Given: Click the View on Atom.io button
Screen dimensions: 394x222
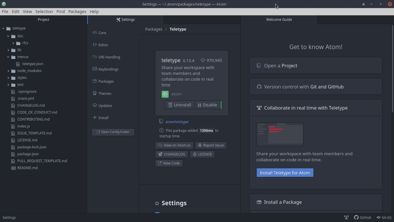Looking at the screenshot, I should tap(174, 145).
